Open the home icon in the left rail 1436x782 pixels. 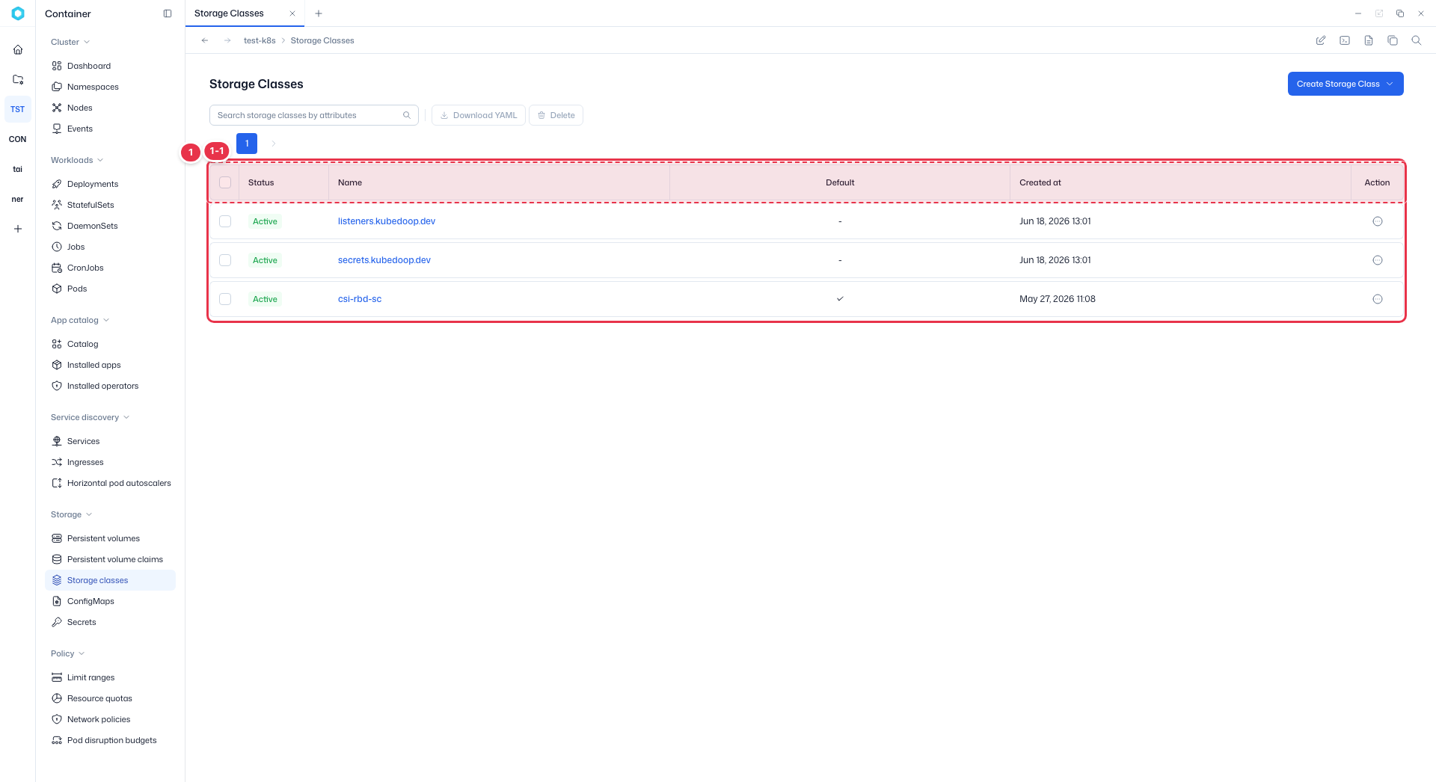18,49
